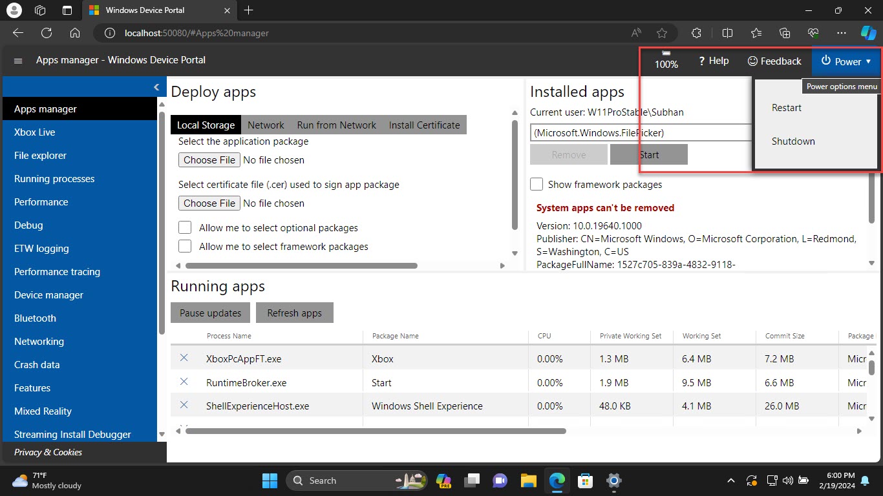The width and height of the screenshot is (883, 496).
Task: Open browser Collections icon
Action: click(785, 33)
